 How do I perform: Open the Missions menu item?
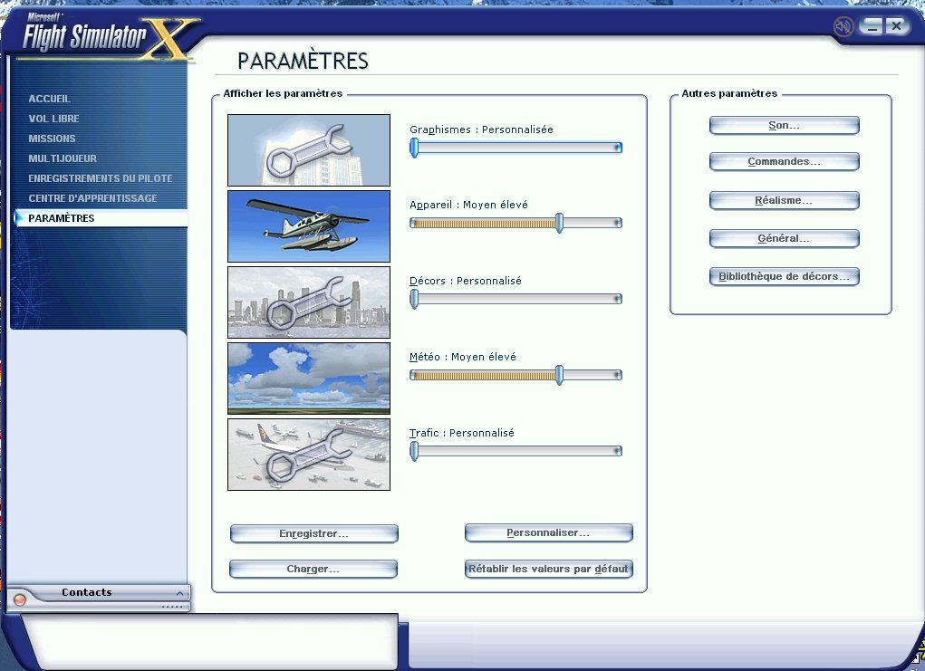click(52, 139)
